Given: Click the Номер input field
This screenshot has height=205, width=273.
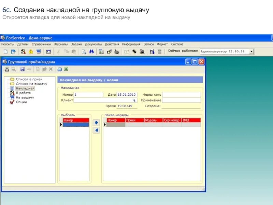Looking at the screenshot, I should coord(88,95).
